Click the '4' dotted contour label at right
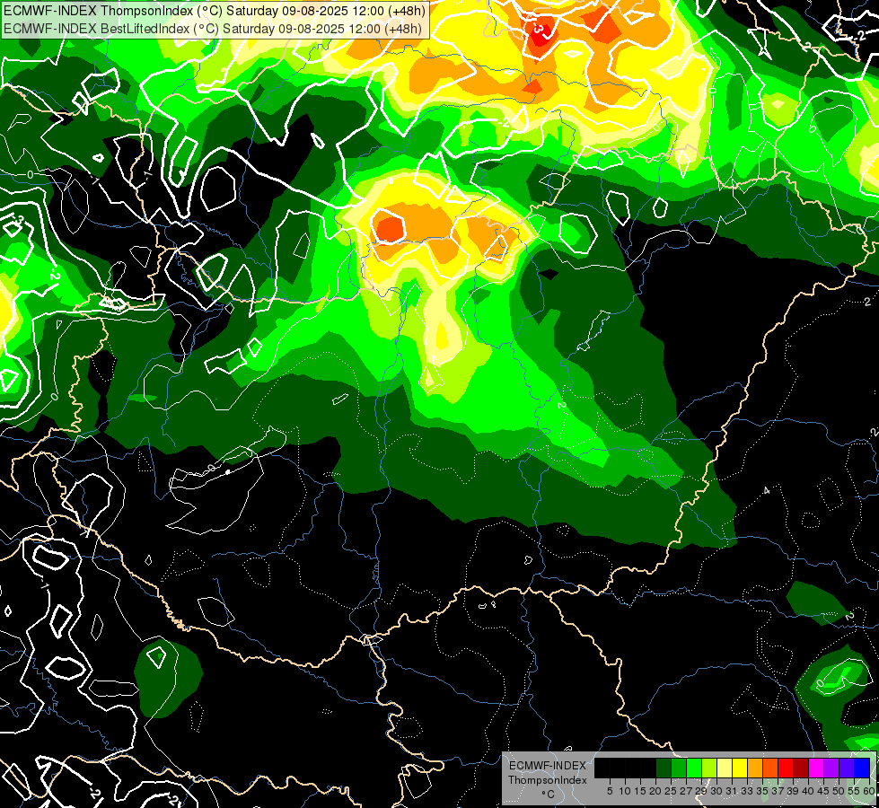The height and width of the screenshot is (808, 879). pyautogui.click(x=767, y=491)
